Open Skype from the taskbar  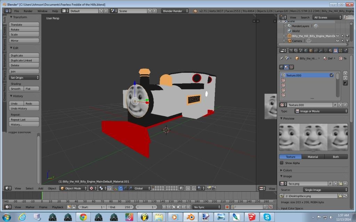[267, 217]
